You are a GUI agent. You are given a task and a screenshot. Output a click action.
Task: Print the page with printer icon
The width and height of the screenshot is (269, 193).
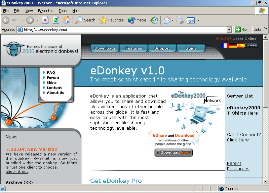point(180,20)
